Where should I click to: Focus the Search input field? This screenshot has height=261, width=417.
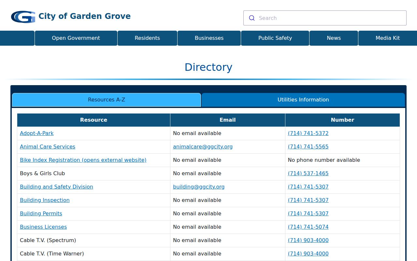(x=325, y=18)
